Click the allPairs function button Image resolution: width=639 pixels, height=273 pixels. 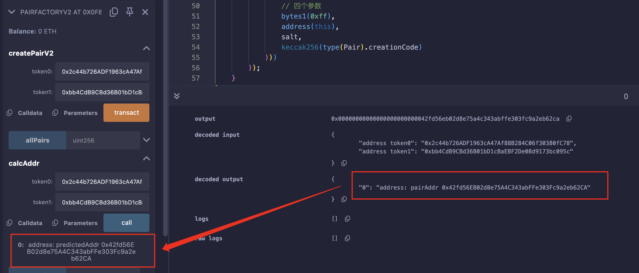pos(37,140)
